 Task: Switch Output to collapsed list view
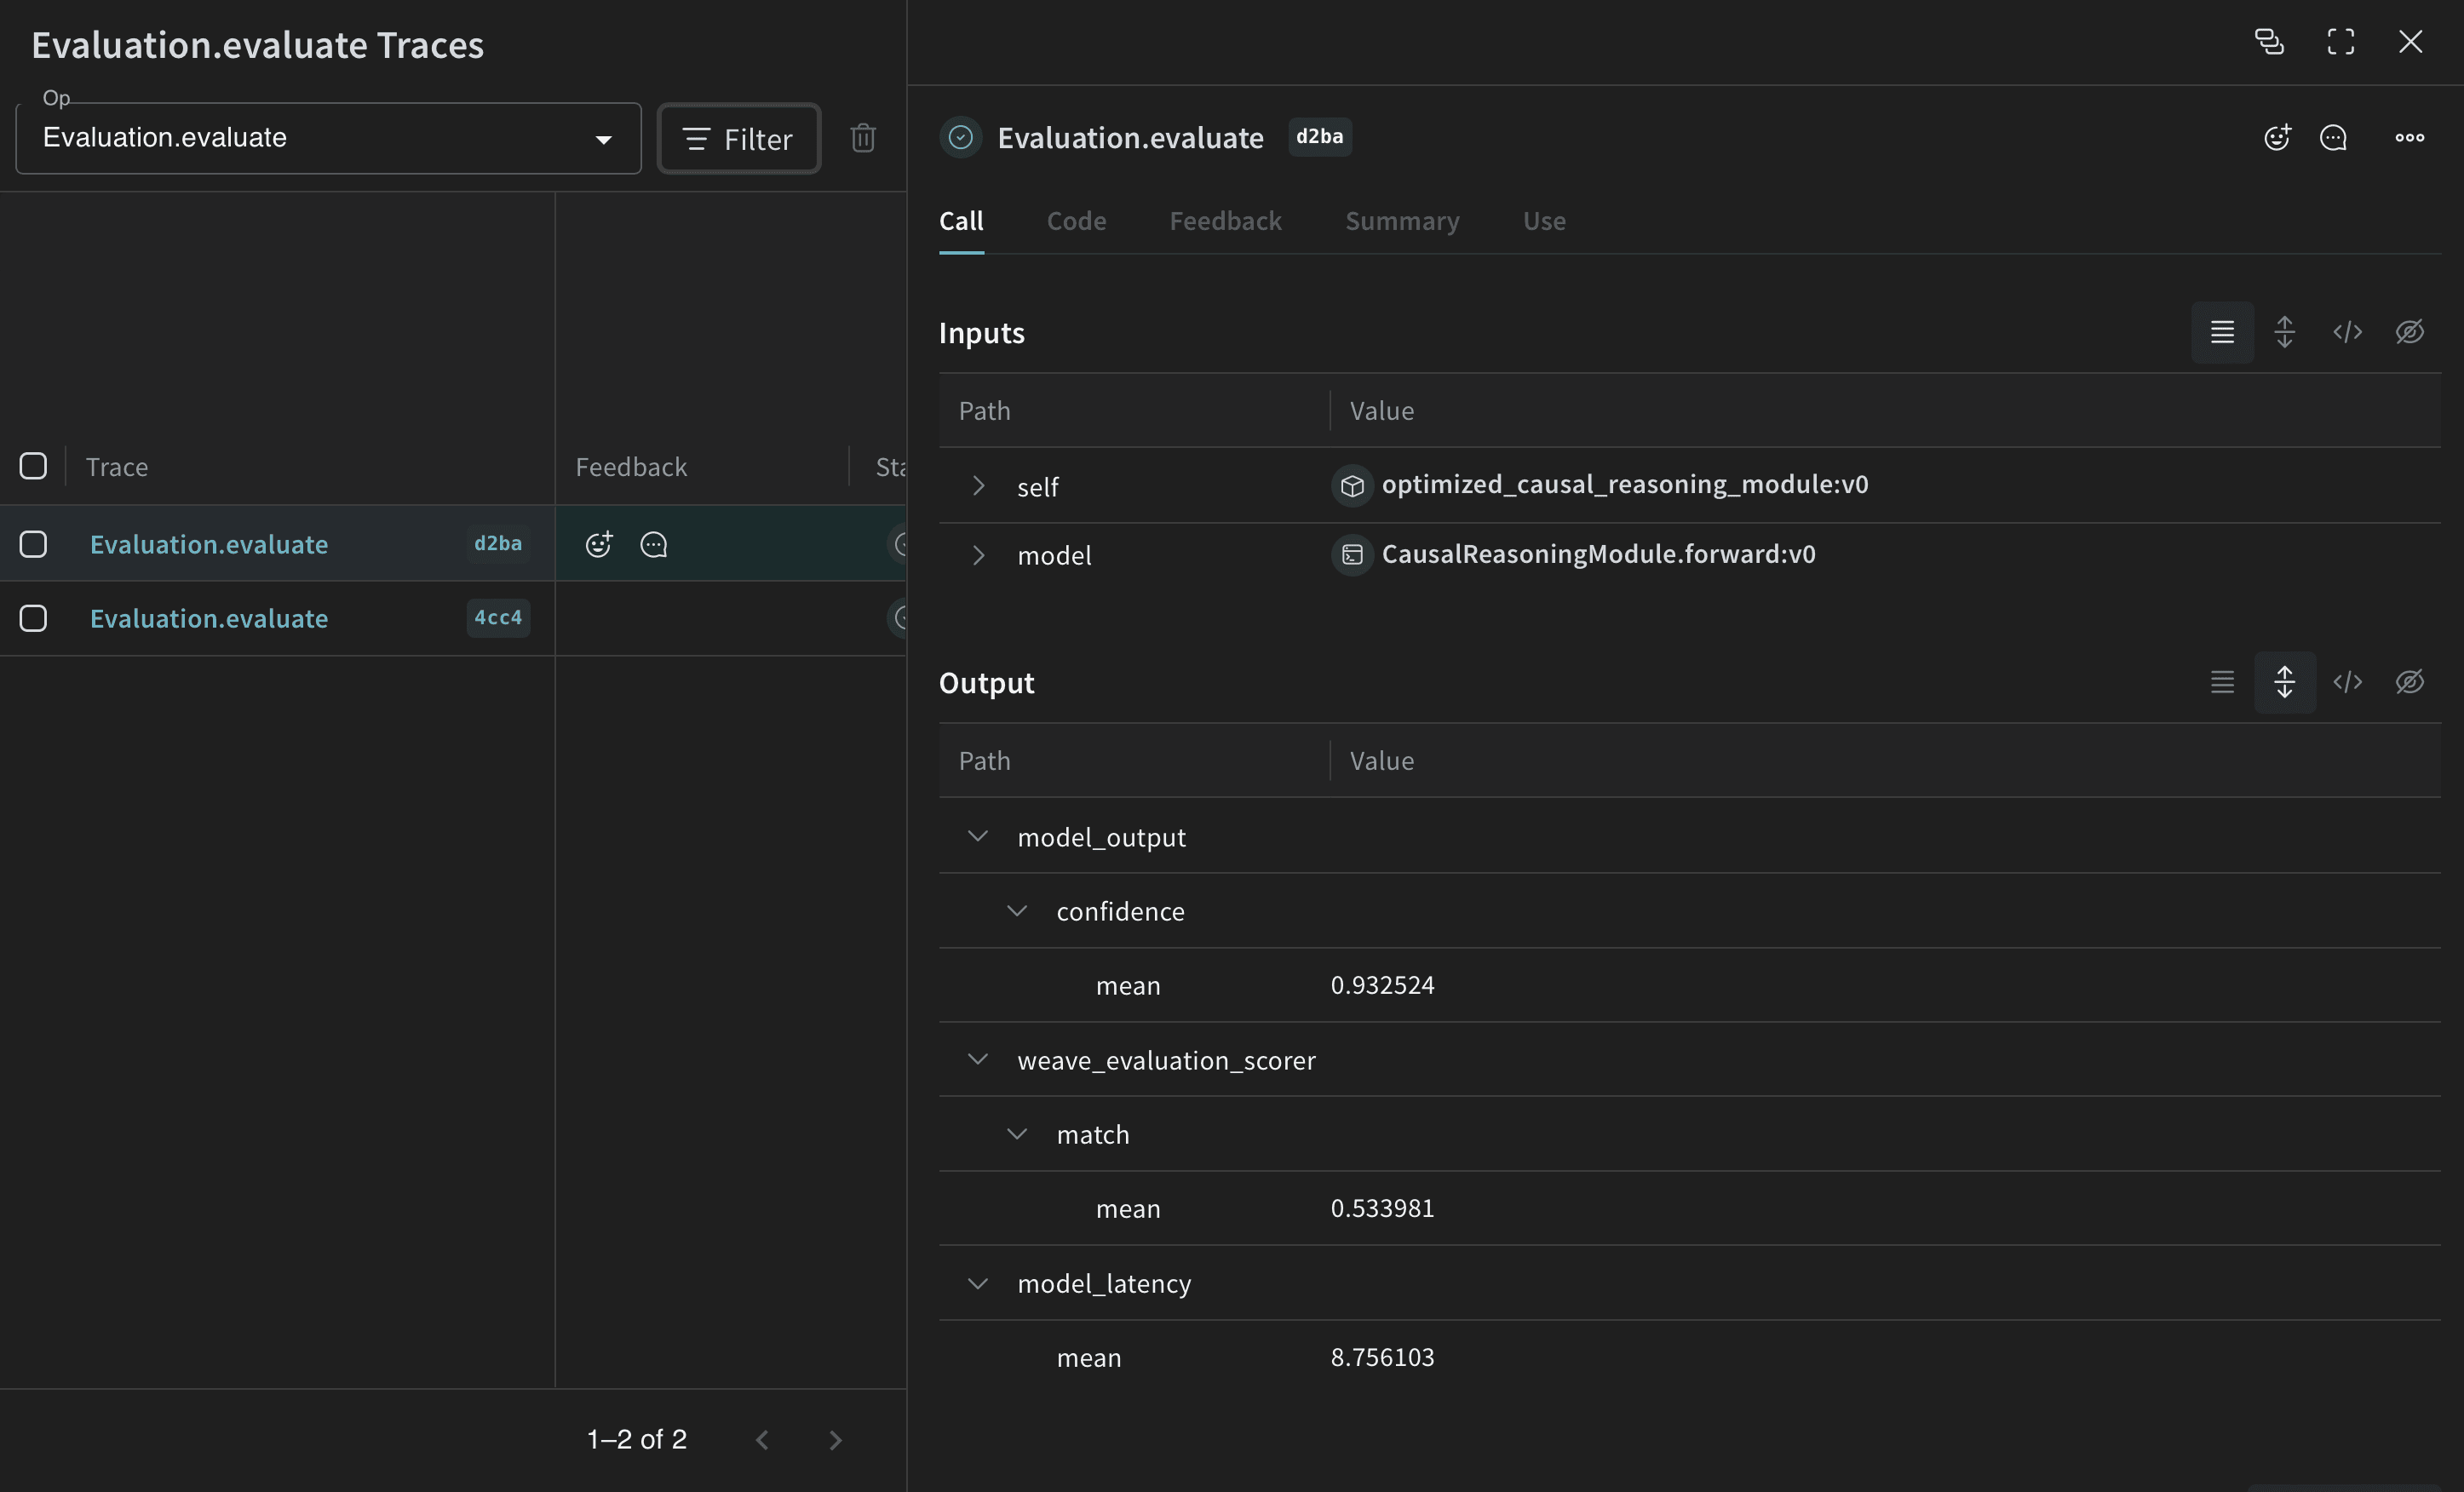(x=2222, y=681)
